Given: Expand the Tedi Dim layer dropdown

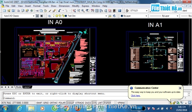Looking at the screenshot, I should (x=106, y=16).
